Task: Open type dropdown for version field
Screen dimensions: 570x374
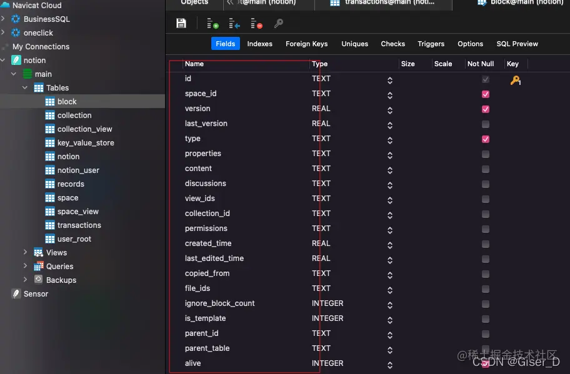Action: [390, 110]
